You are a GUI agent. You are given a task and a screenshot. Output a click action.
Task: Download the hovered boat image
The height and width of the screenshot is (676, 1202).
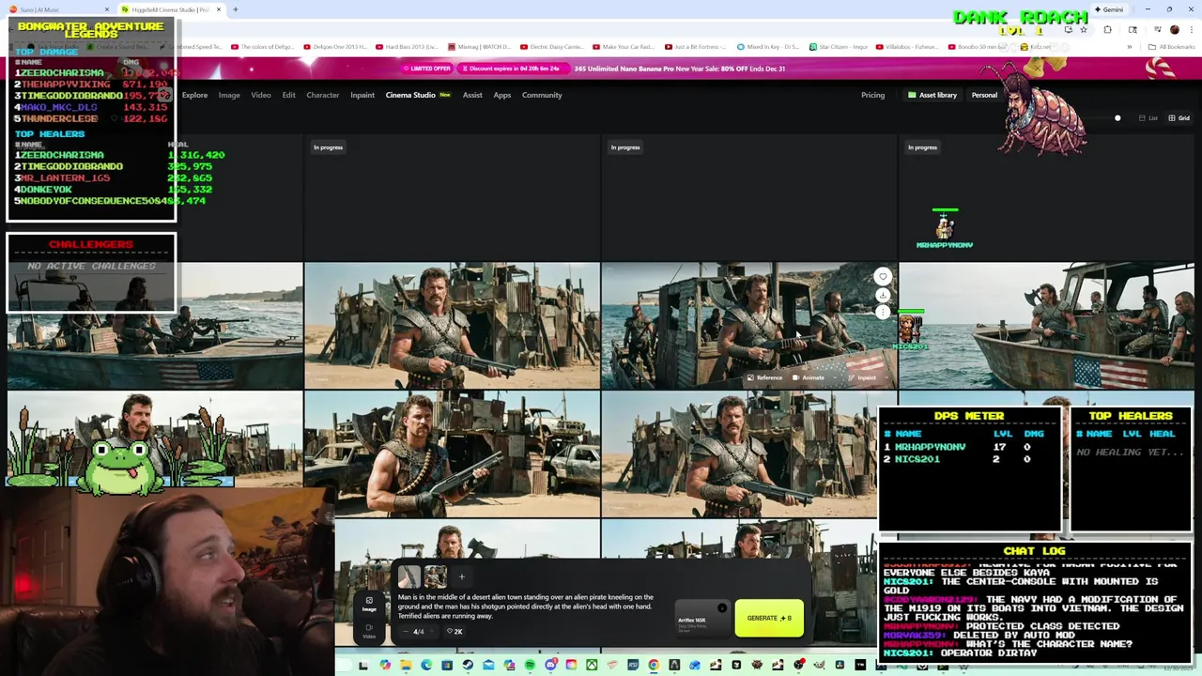pos(882,295)
